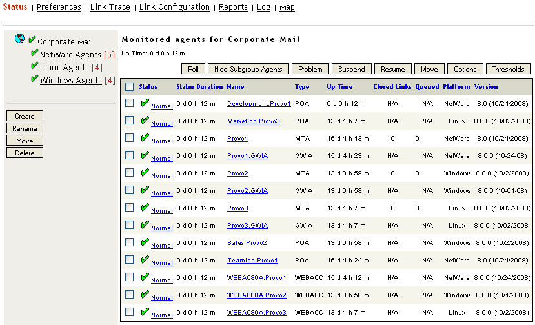Image resolution: width=535 pixels, height=325 pixels.
Task: Open the Provo1.GWIA agent link
Action: point(247,156)
